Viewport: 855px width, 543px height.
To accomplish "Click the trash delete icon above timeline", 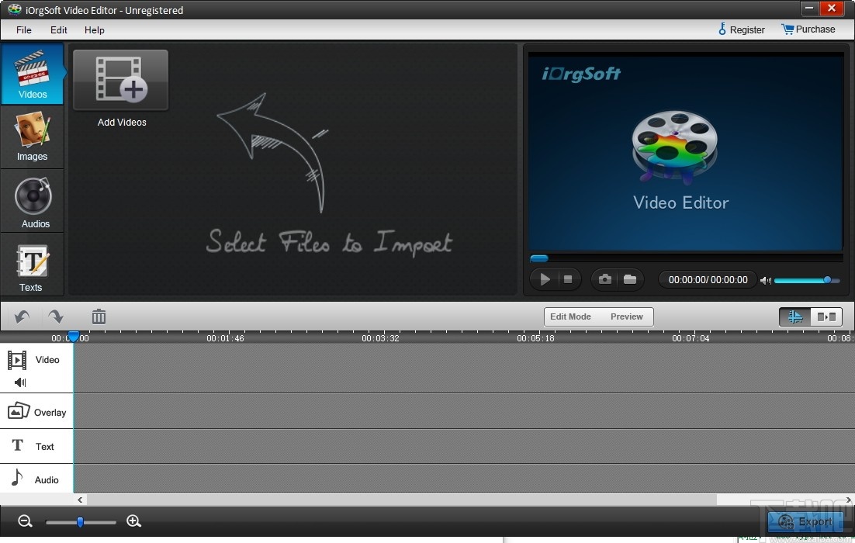I will pos(98,316).
